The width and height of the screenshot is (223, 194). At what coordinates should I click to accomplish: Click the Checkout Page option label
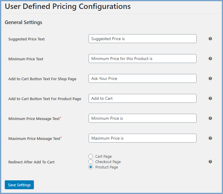(108, 162)
